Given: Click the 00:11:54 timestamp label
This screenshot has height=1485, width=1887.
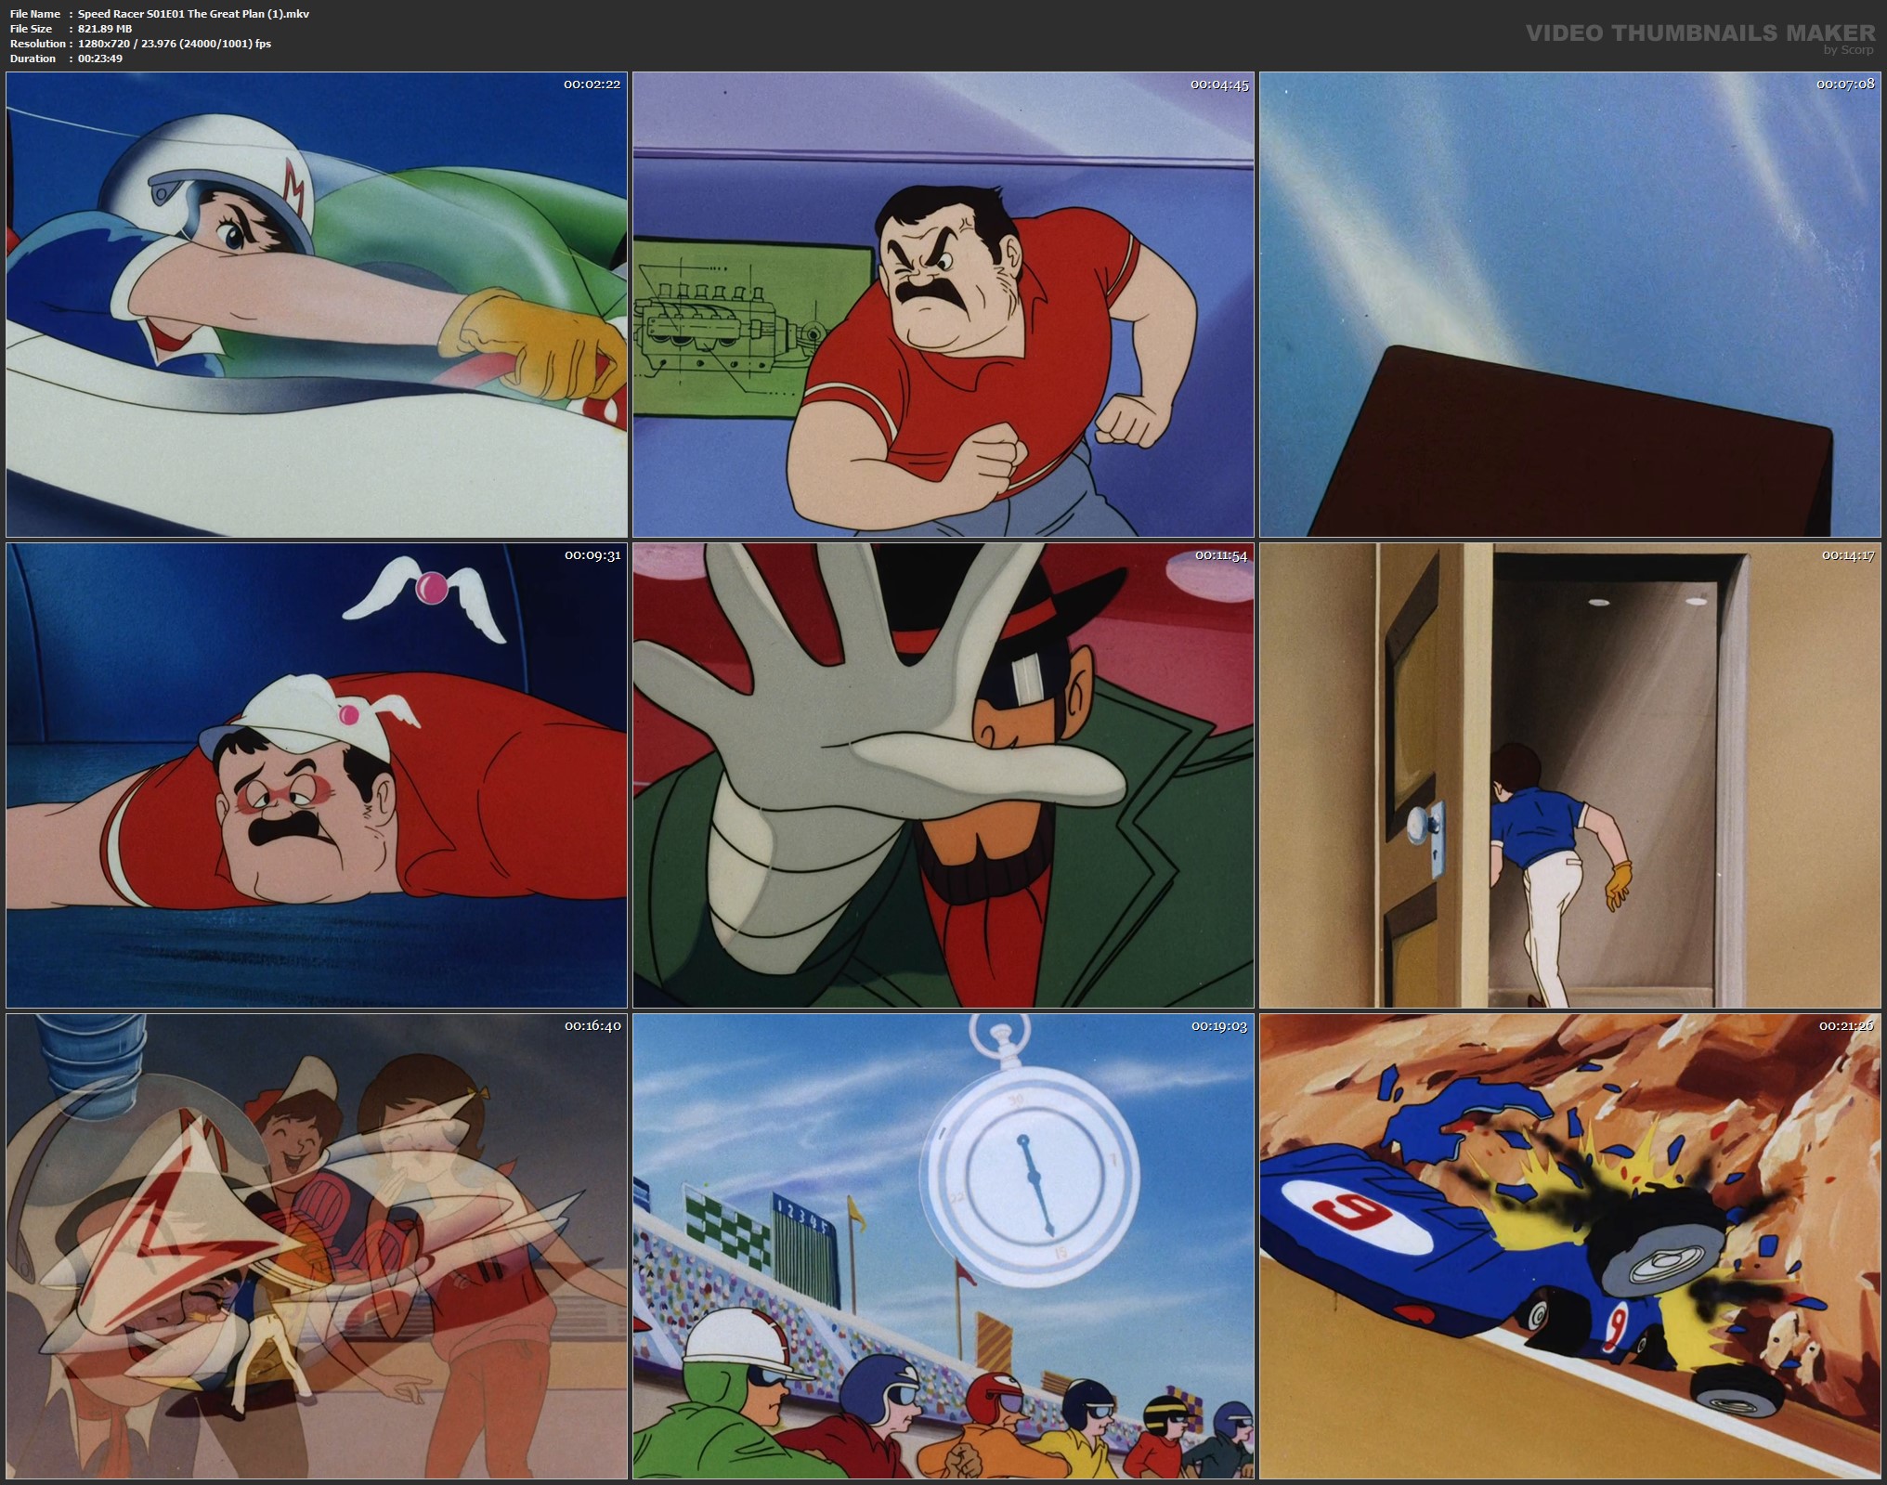Looking at the screenshot, I should [1221, 555].
